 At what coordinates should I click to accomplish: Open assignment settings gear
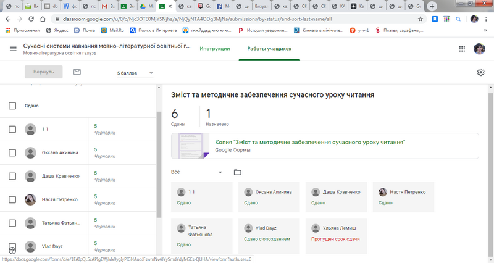coord(481,73)
